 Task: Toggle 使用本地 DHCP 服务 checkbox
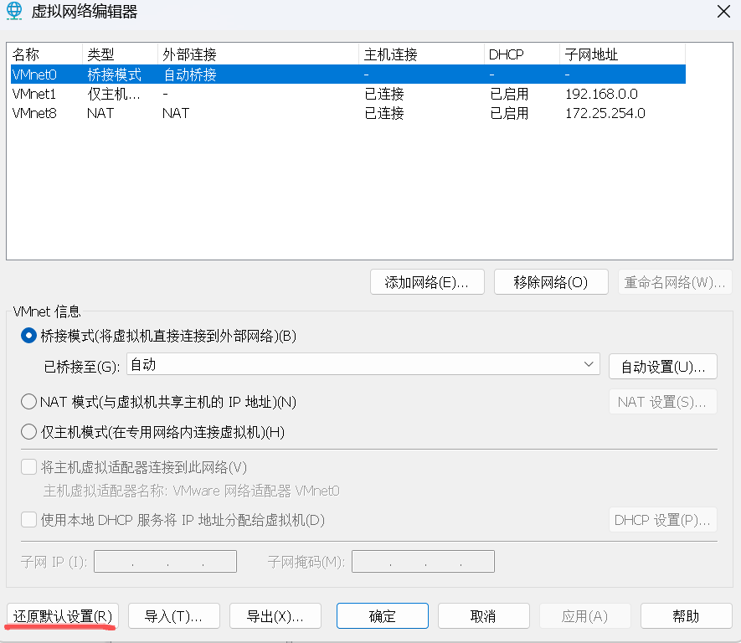click(28, 520)
